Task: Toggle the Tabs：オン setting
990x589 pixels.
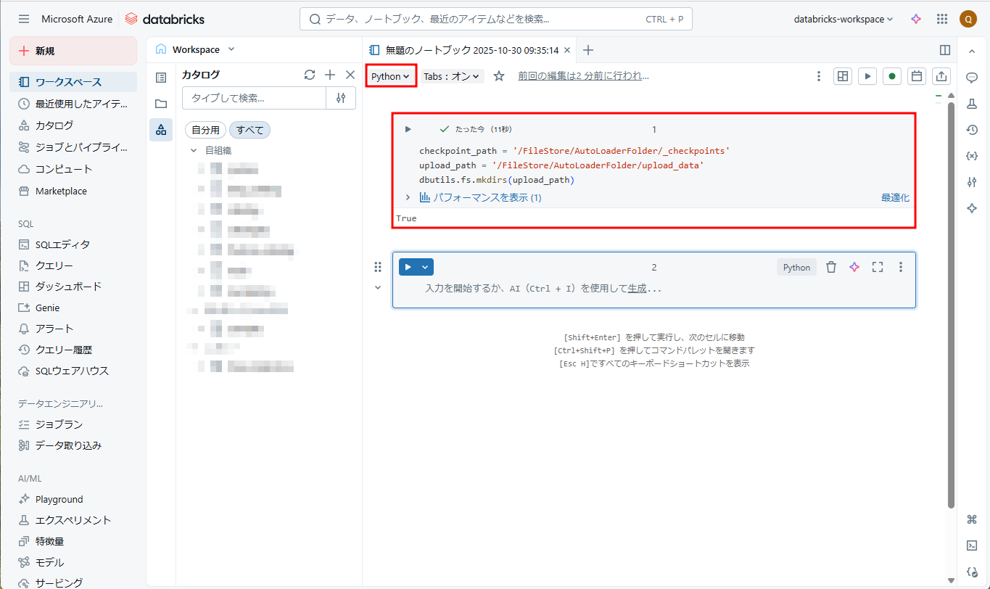Action: tap(452, 76)
